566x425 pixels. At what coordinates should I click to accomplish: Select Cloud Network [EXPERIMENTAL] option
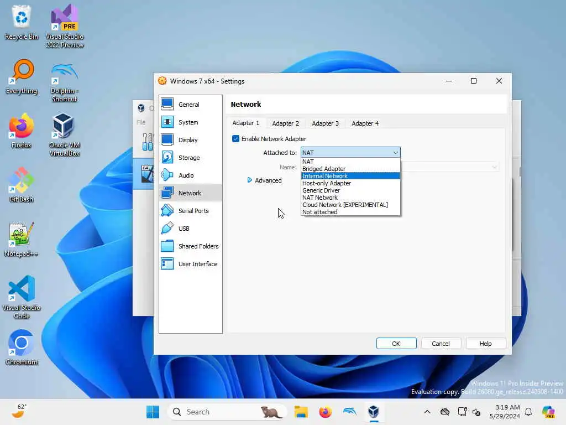[350, 205]
